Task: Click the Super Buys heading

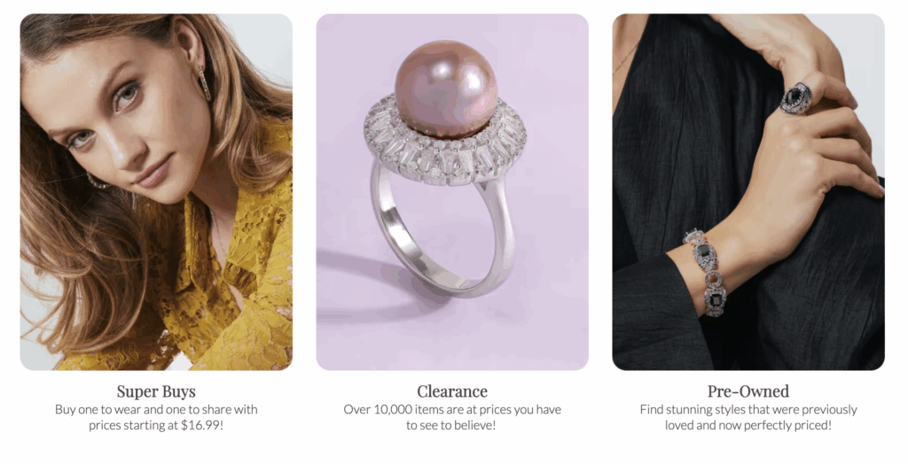Action: click(156, 391)
